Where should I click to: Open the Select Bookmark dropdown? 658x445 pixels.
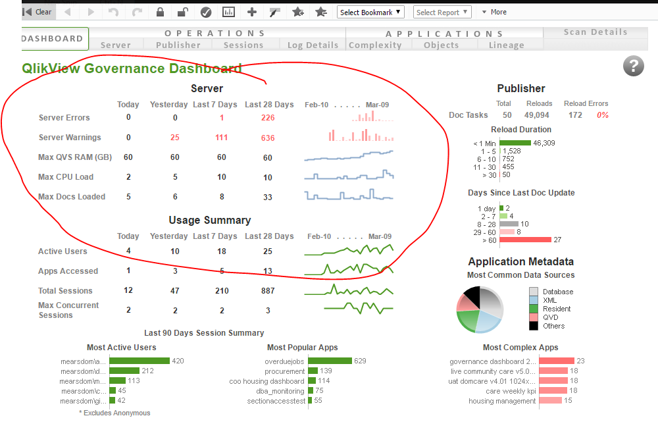pos(370,12)
